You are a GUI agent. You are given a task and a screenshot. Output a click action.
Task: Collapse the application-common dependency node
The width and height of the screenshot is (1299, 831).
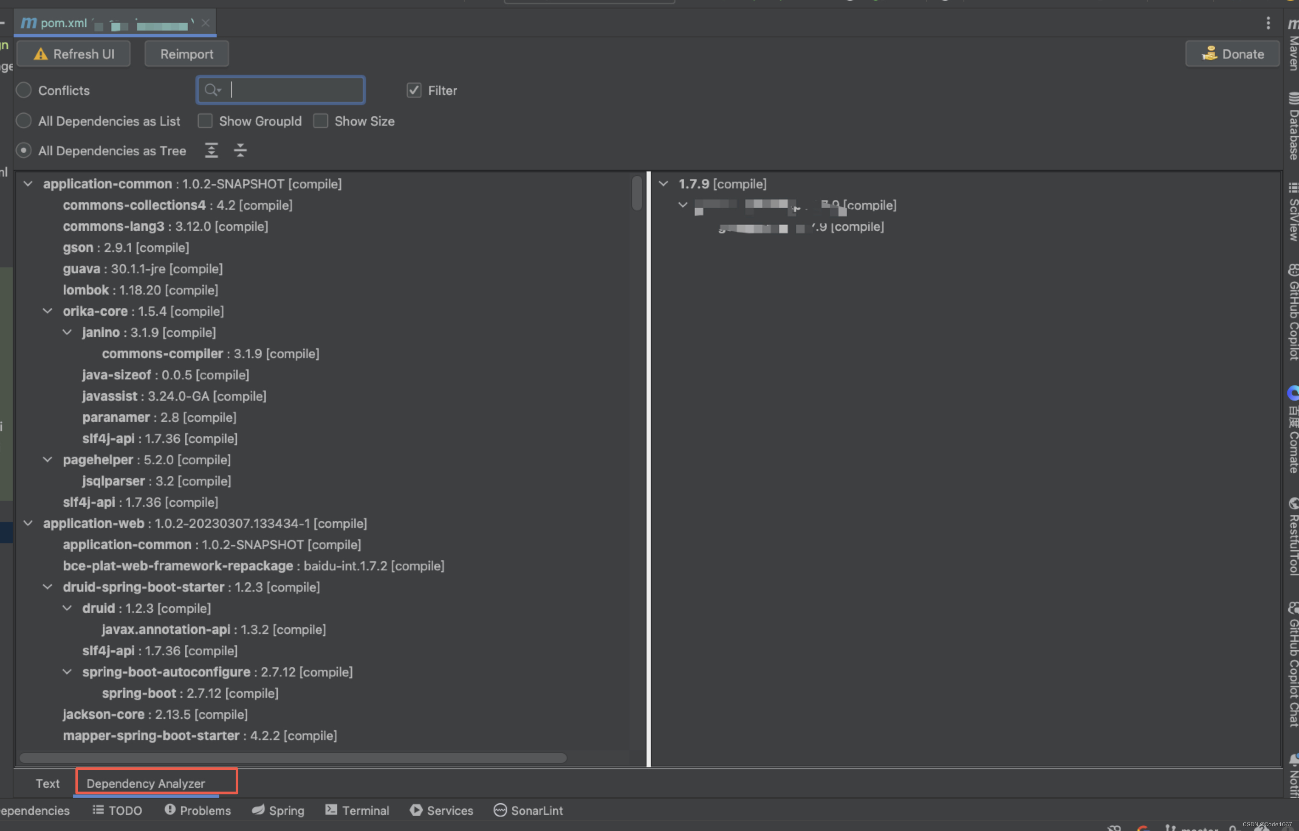click(28, 183)
